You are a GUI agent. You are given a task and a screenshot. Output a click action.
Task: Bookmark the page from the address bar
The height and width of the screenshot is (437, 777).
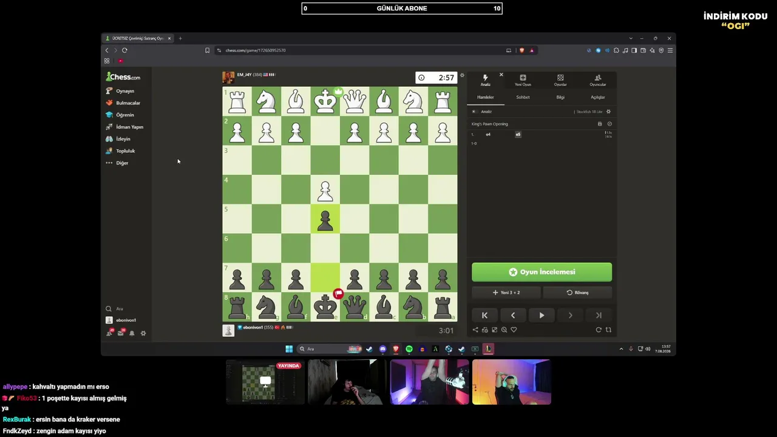point(207,50)
